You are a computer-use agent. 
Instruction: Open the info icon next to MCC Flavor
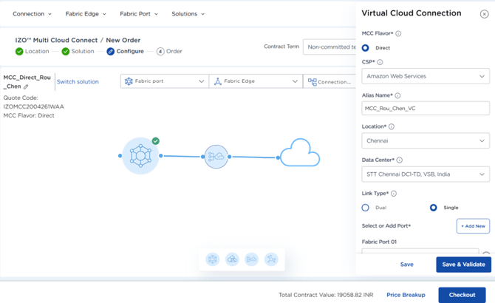[x=398, y=33]
